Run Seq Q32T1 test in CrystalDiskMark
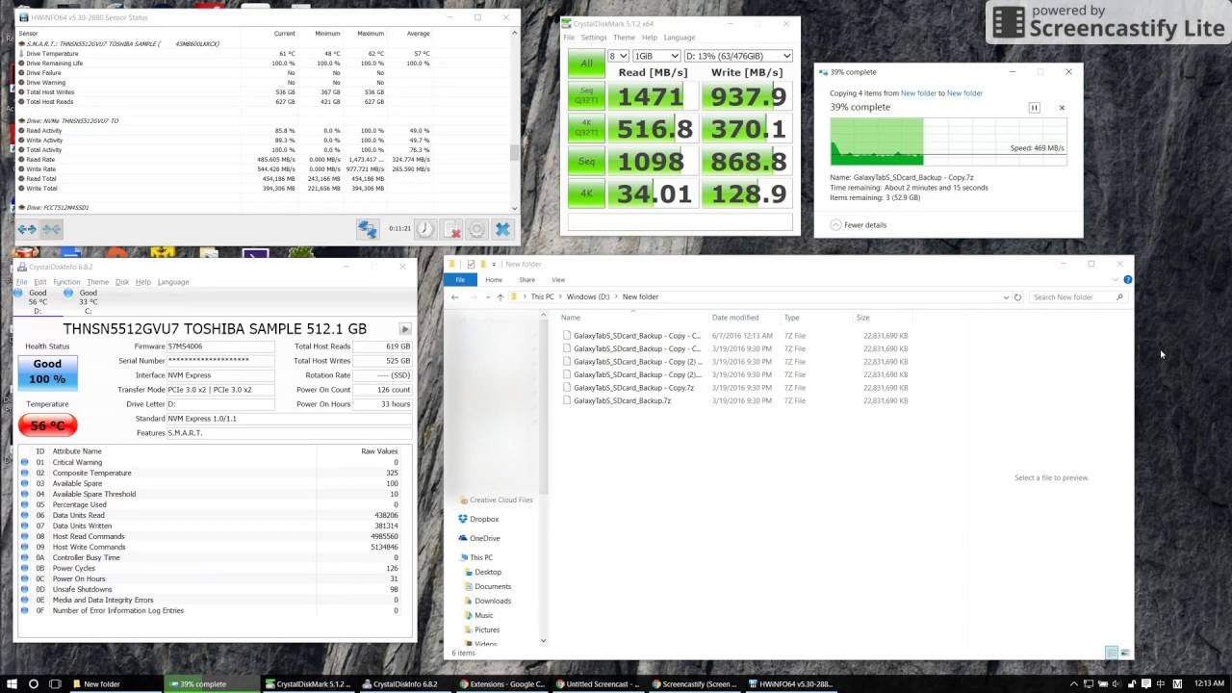The height and width of the screenshot is (693, 1232). 586,96
